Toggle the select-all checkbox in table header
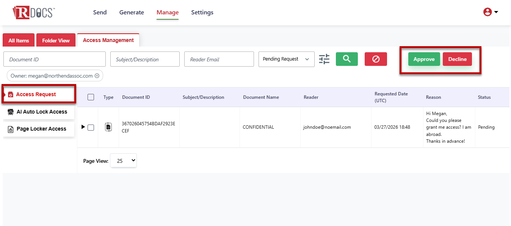 pyautogui.click(x=91, y=97)
